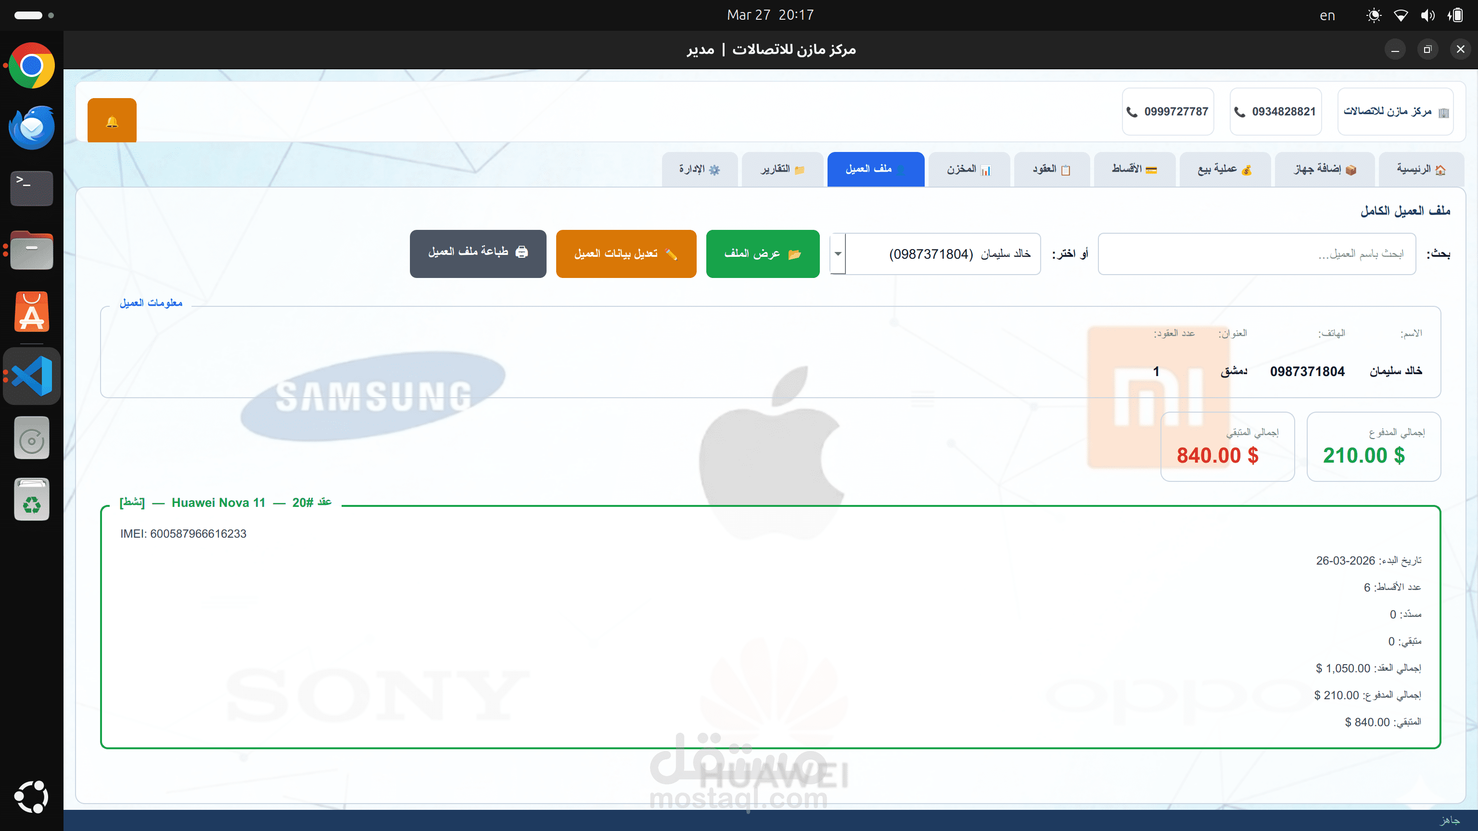
Task: Click the orange notification bell icon
Action: pos(112,120)
